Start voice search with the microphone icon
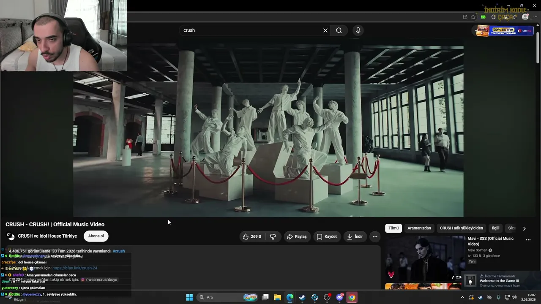 click(358, 30)
